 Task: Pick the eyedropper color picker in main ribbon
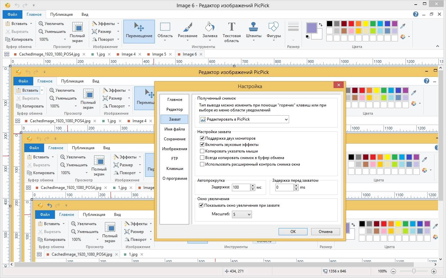point(403,26)
